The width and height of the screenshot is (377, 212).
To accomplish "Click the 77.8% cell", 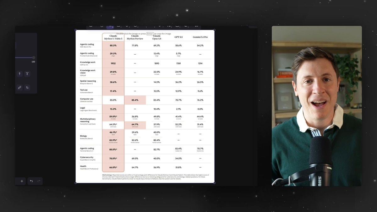I will click(x=135, y=46).
